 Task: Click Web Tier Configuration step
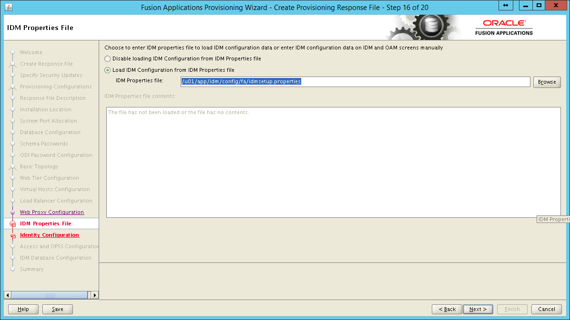point(50,178)
